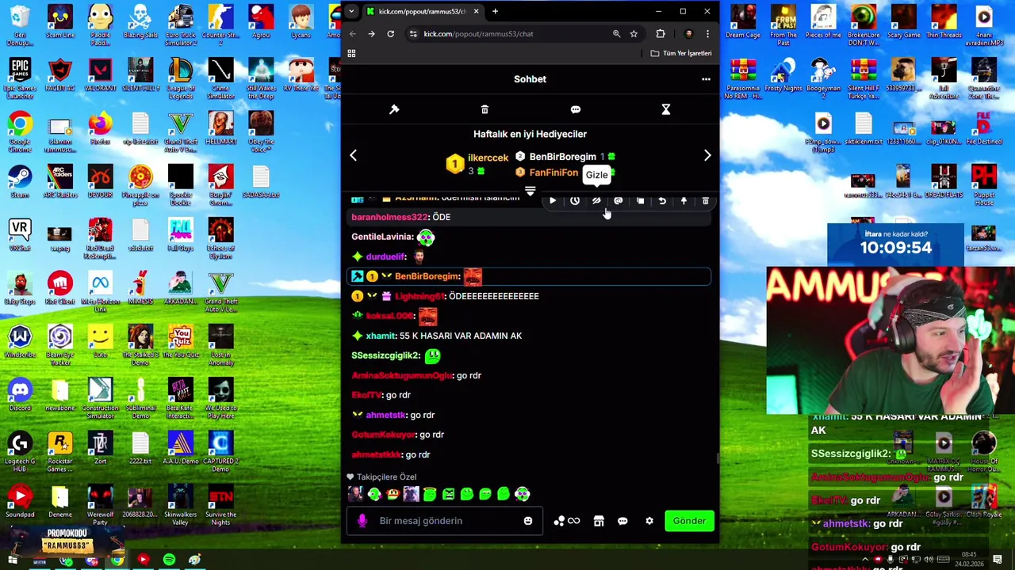Open the Tüm Yer İşaretleri bookmarks folder
This screenshot has height=570, width=1015.
click(x=681, y=53)
